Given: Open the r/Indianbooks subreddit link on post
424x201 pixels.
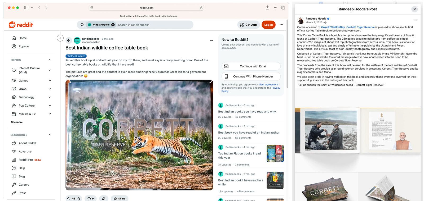Looking at the screenshot, I should coord(91,39).
